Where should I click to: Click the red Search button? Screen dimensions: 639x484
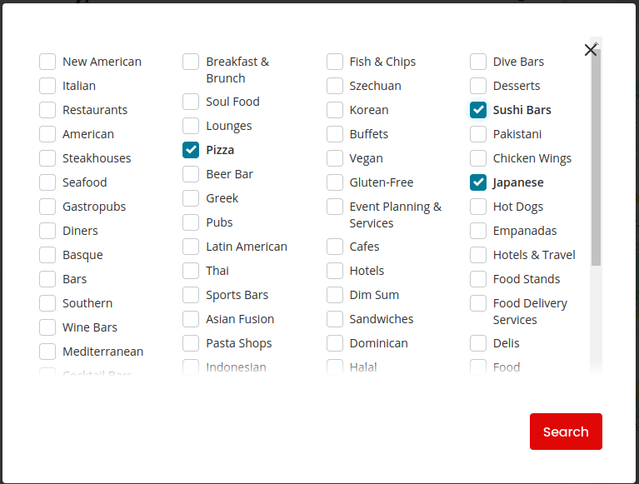(566, 432)
